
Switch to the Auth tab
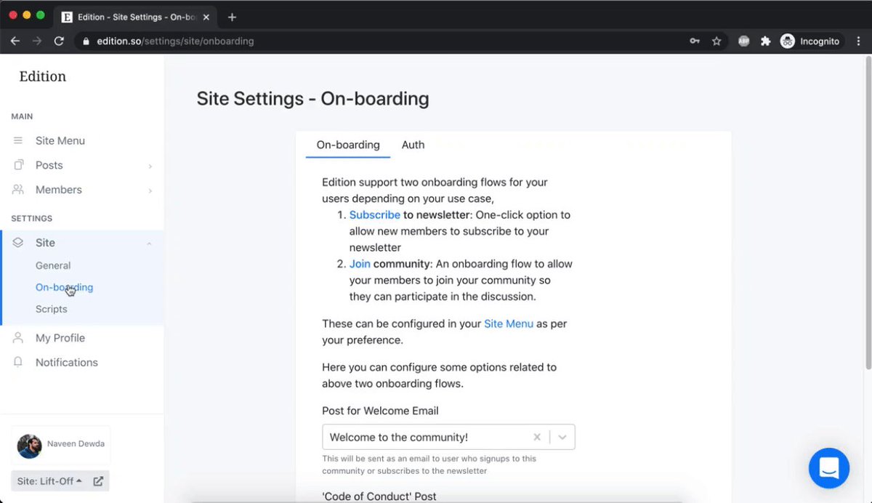click(413, 145)
